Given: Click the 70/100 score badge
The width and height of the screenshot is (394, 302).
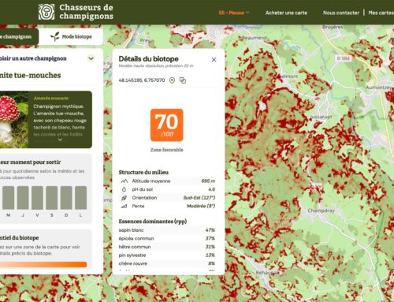Looking at the screenshot, I should (x=166, y=125).
